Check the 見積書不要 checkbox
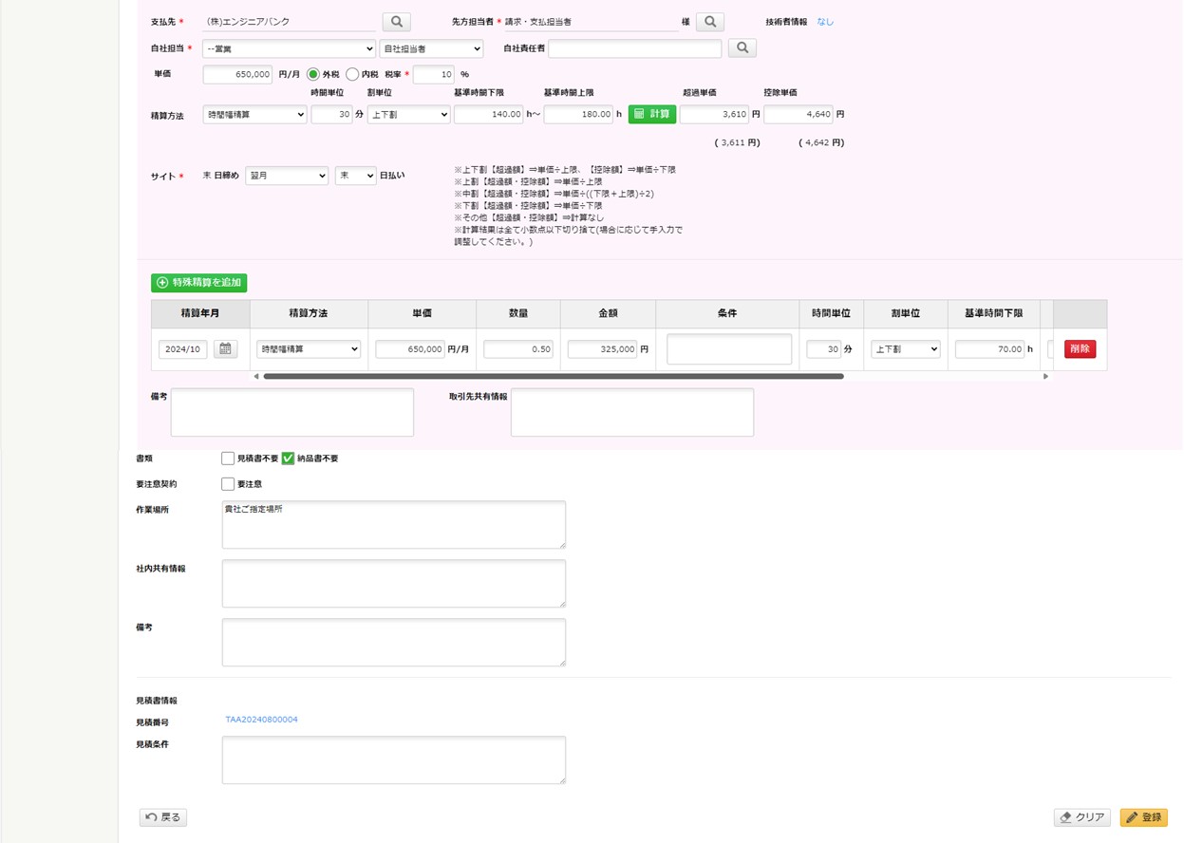1184x843 pixels. (228, 459)
